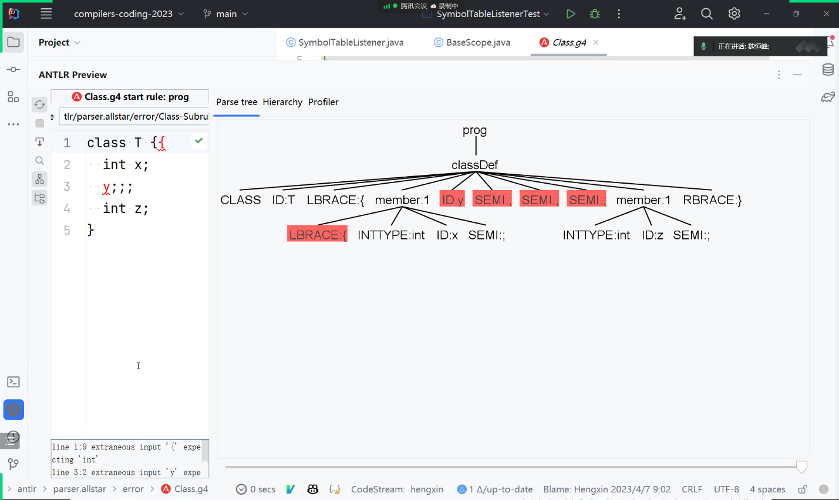
Task: Expand the Project view dropdown
Action: click(59, 42)
